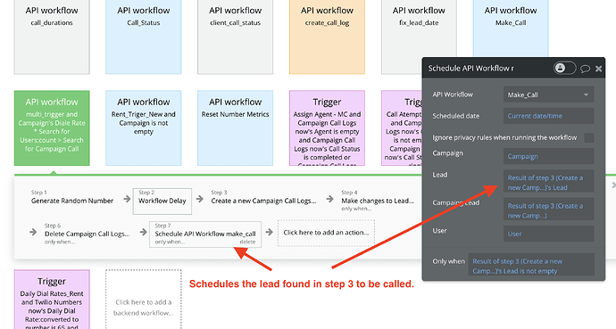Image resolution: width=616 pixels, height=329 pixels.
Task: Click the arrow between Step 3 and Step 4
Action: coord(329,199)
